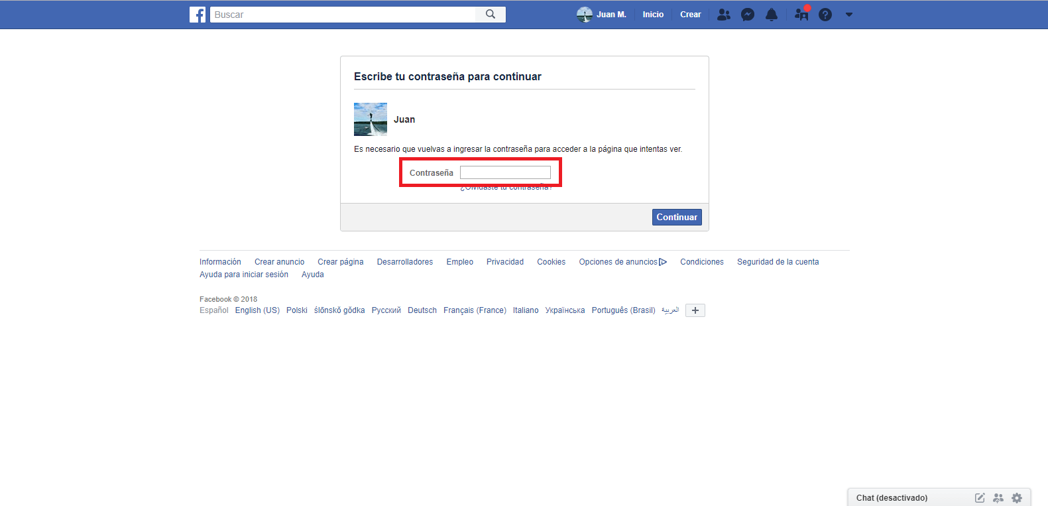Switch language to ślōnskŏ gŏdka

339,310
